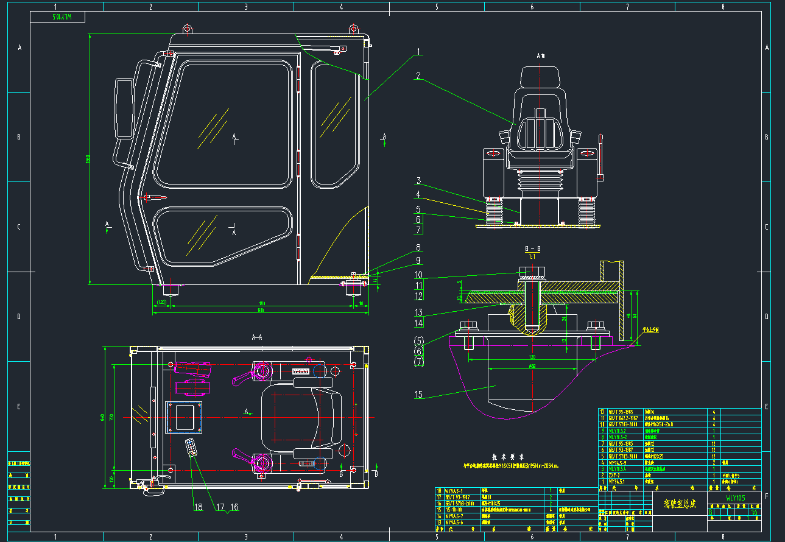Select part callout 9 near the cab floor
785x542 pixels.
418,261
